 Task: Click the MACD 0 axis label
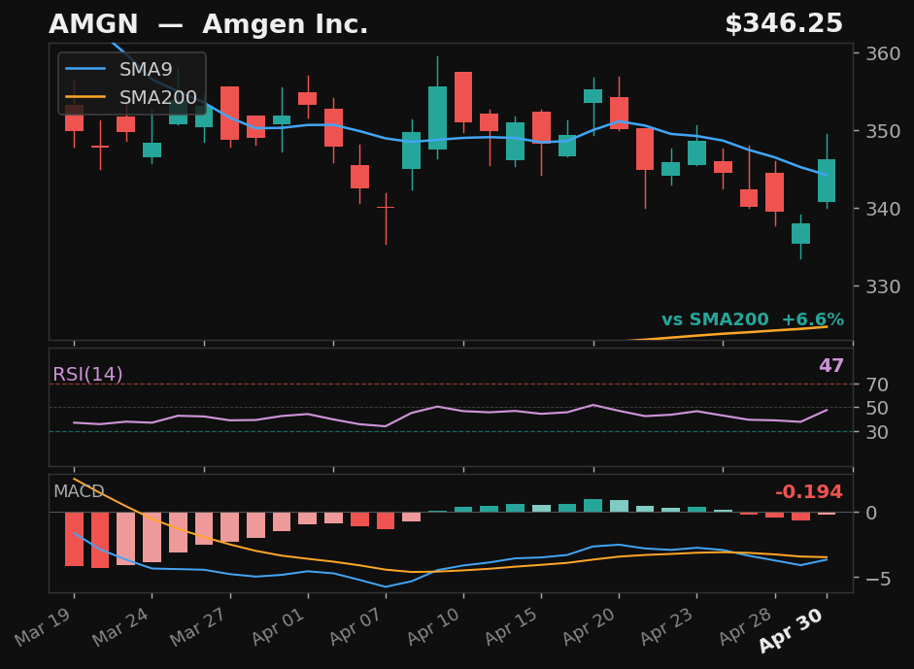pos(871,513)
